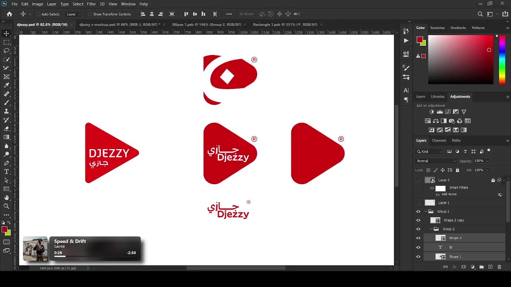This screenshot has height=287, width=511.
Task: Show the Layer 1 layer visibility
Action: tap(418, 202)
